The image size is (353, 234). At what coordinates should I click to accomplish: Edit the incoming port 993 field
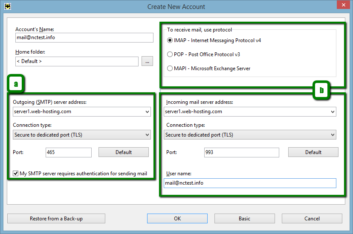point(242,152)
